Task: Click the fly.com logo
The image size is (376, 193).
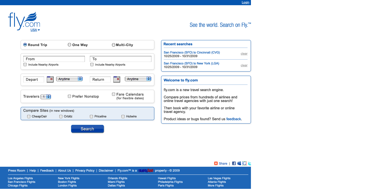Action: [x=24, y=21]
